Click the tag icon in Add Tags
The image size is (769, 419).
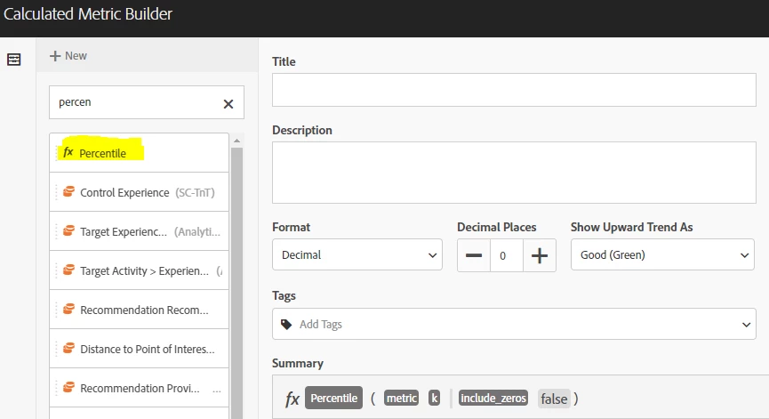click(286, 325)
